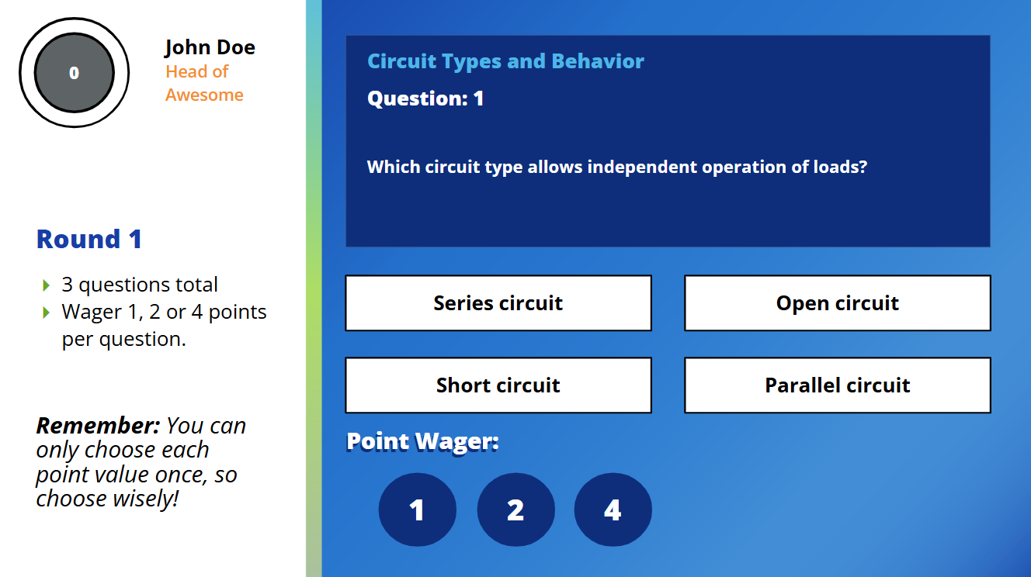Click the green accent strip beside the panel
This screenshot has height=577, width=1031.
315,288
